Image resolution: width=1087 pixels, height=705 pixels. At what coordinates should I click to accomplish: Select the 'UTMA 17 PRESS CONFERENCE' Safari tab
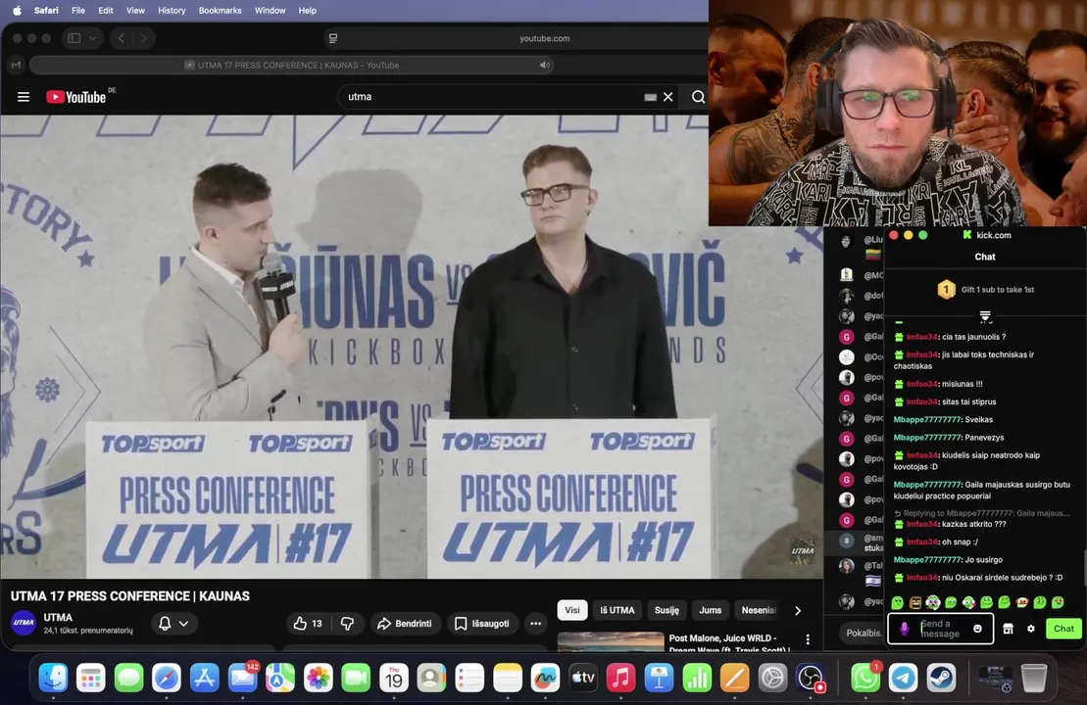click(x=292, y=65)
